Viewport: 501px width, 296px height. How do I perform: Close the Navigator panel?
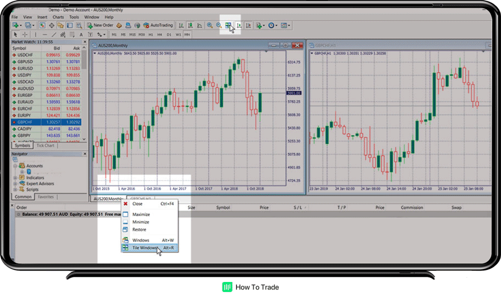[x=84, y=154]
